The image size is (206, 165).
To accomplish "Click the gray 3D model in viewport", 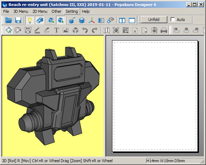I will point(53,96).
